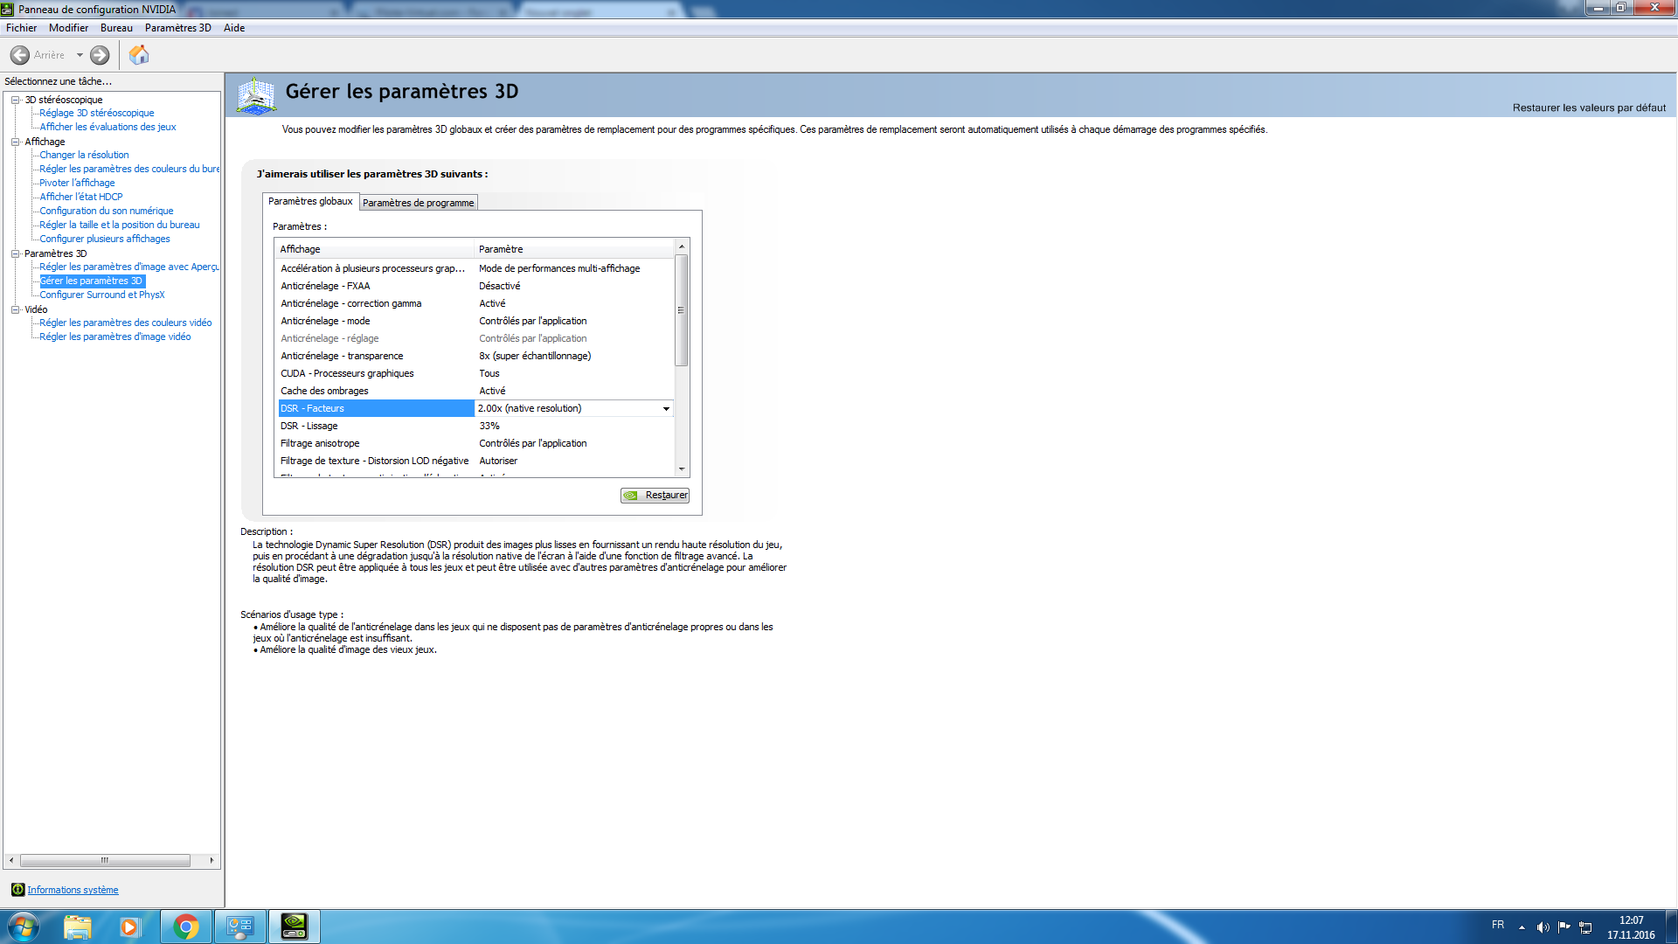Screen dimensions: 1678x944
Task: Open the Bureau menu
Action: pyautogui.click(x=116, y=28)
